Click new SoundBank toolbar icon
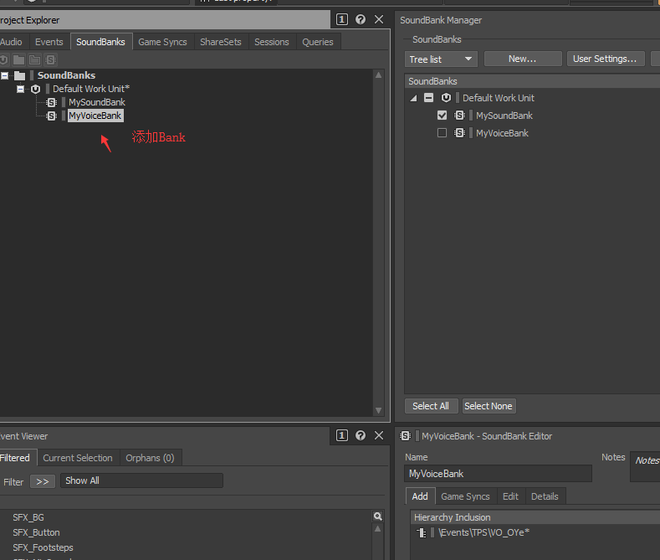This screenshot has width=660, height=560. pos(50,59)
